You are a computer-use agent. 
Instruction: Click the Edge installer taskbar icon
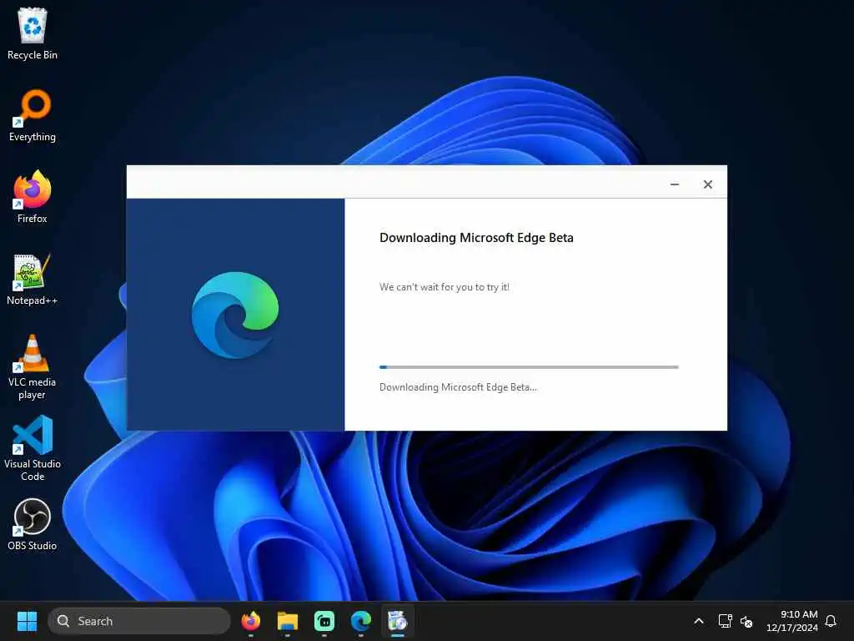[x=398, y=621]
